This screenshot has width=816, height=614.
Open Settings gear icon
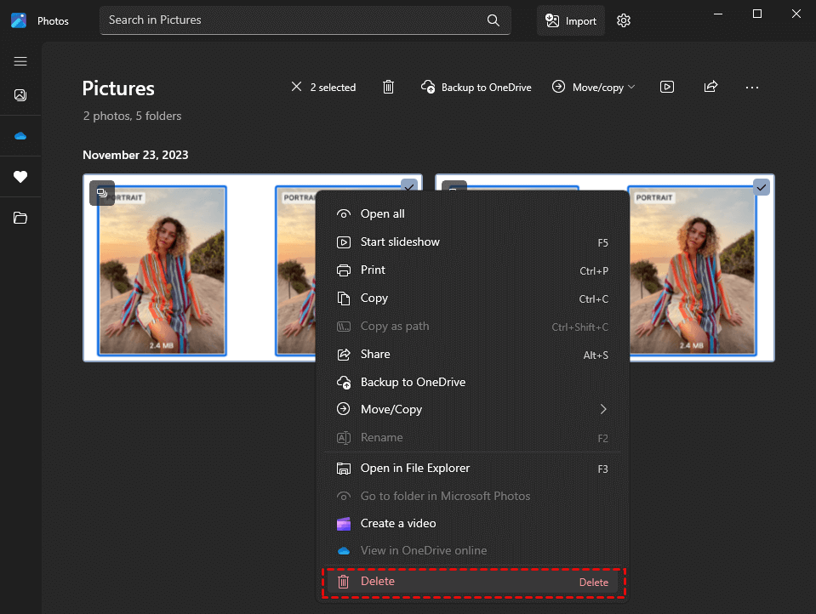coord(624,20)
